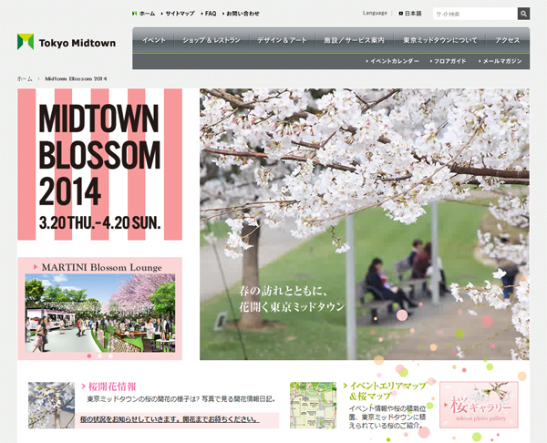Click the Tokyo Midtown logo
This screenshot has width=547, height=443.
pos(67,42)
